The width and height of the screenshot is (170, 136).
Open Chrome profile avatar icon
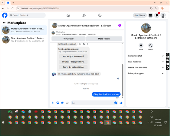click(162, 8)
